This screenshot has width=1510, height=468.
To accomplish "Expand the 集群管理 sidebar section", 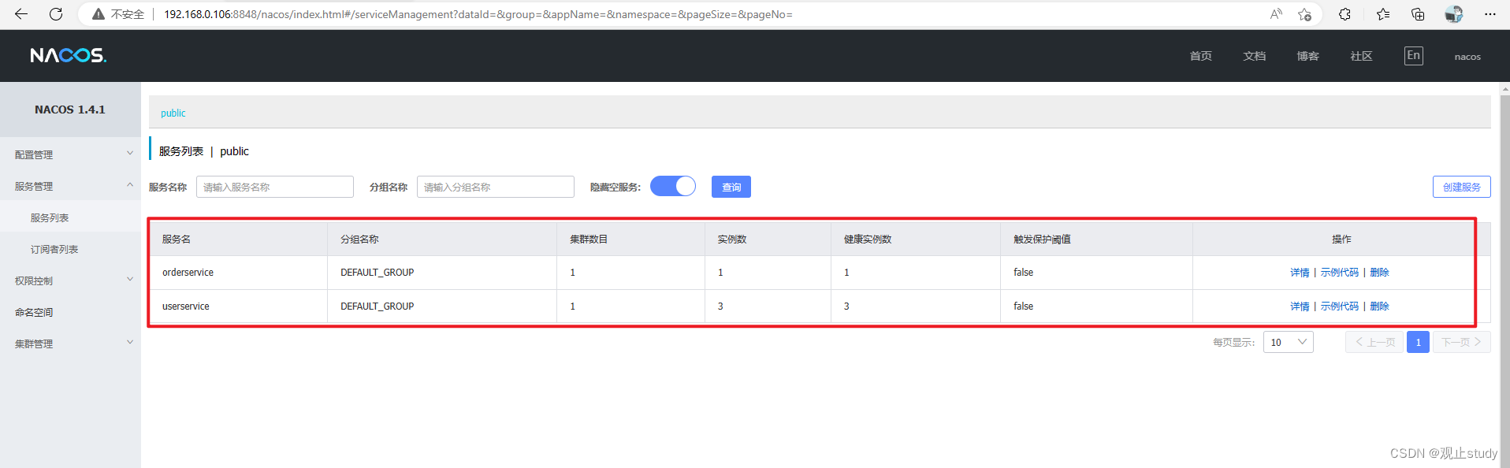I will [x=70, y=344].
